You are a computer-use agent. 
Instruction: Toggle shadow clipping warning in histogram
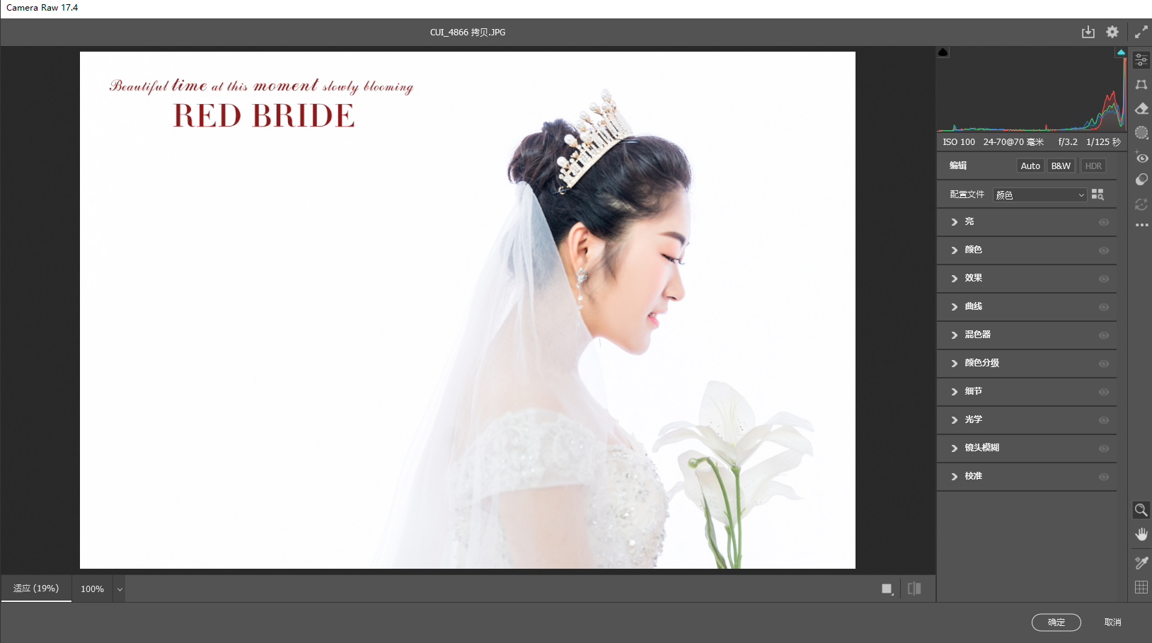coord(943,52)
